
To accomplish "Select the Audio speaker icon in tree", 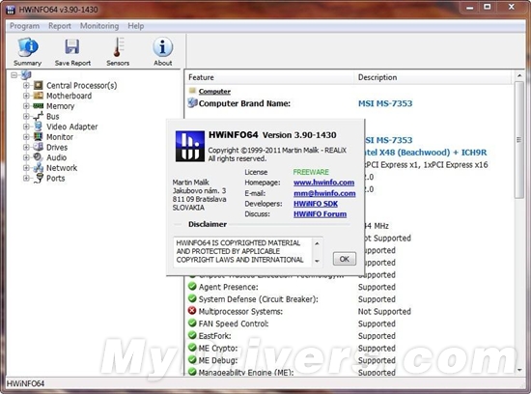I will pyautogui.click(x=39, y=157).
